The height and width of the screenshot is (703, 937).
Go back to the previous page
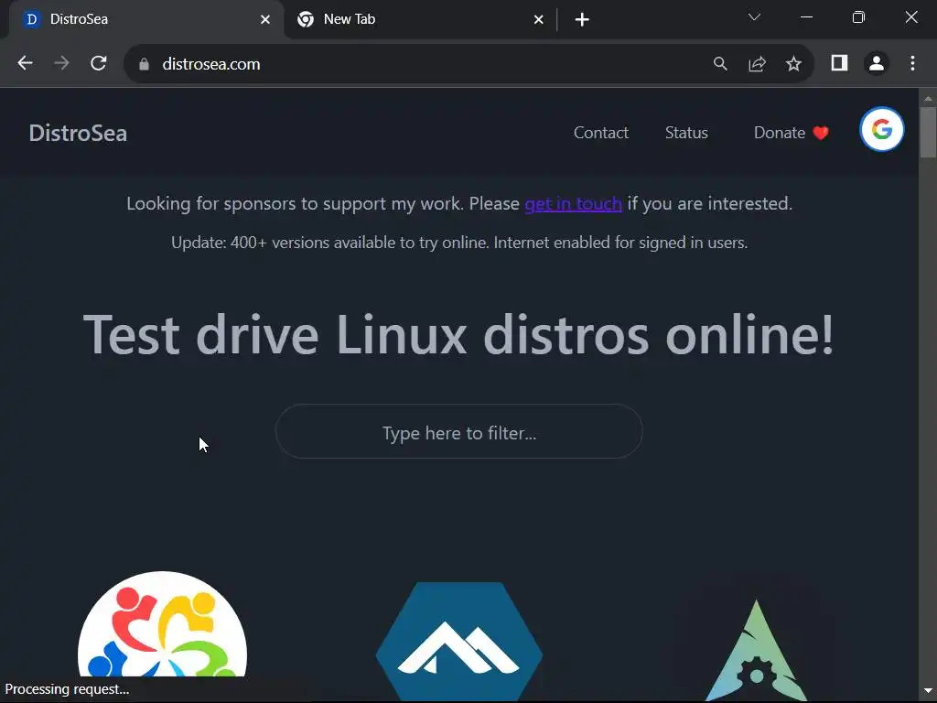click(x=25, y=63)
